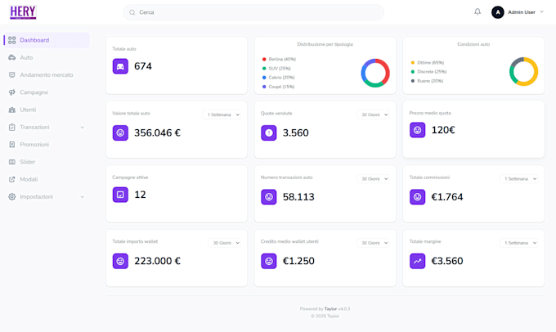Click the Totale commissioni icon
The image size is (556, 332).
click(x=417, y=197)
